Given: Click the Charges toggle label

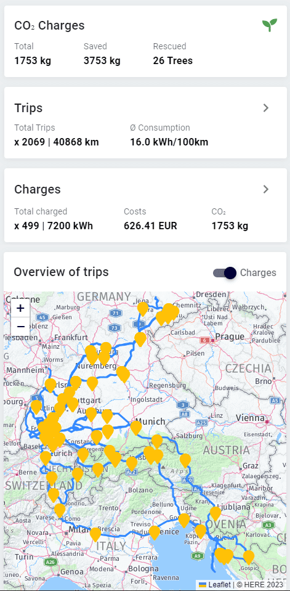Looking at the screenshot, I should 258,273.
